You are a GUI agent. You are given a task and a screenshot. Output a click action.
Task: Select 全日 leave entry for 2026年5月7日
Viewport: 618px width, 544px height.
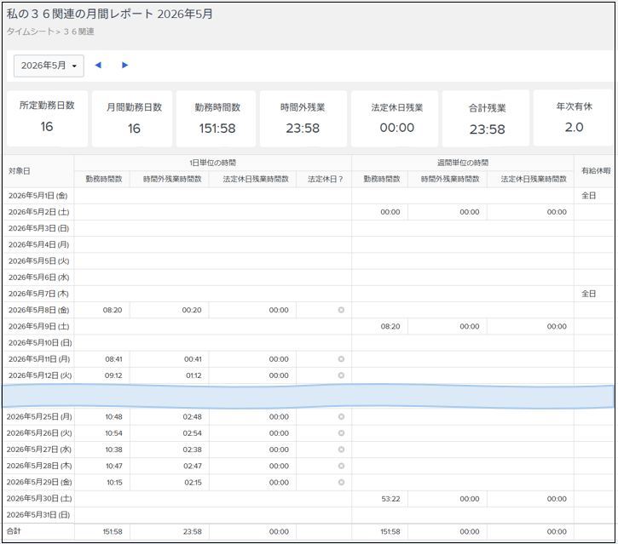[x=589, y=294]
